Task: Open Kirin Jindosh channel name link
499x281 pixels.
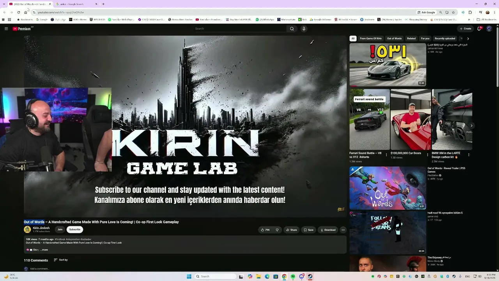Action: [x=41, y=228]
